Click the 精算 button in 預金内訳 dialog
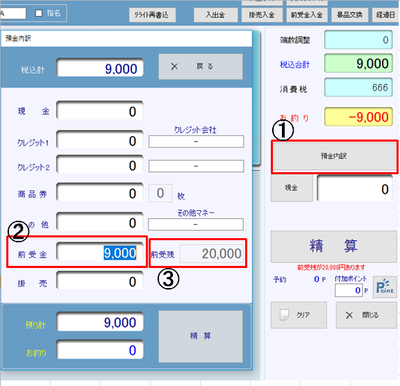The image size is (400, 386). click(x=200, y=336)
